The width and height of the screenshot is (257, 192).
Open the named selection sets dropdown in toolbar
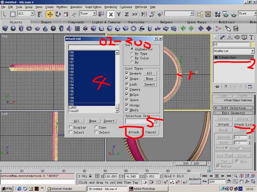[192, 14]
